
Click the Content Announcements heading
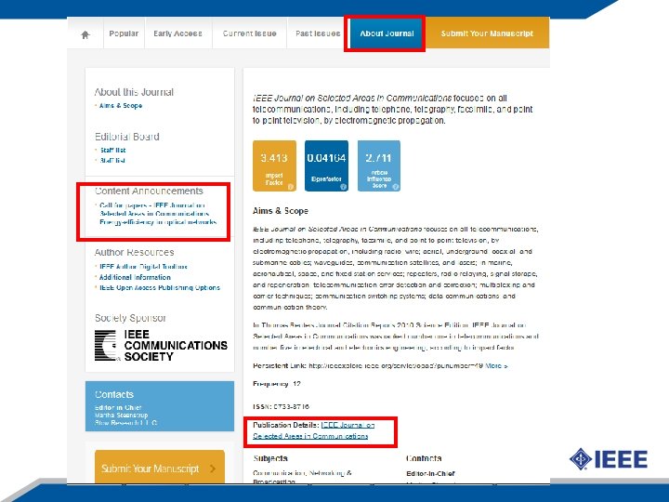(149, 191)
